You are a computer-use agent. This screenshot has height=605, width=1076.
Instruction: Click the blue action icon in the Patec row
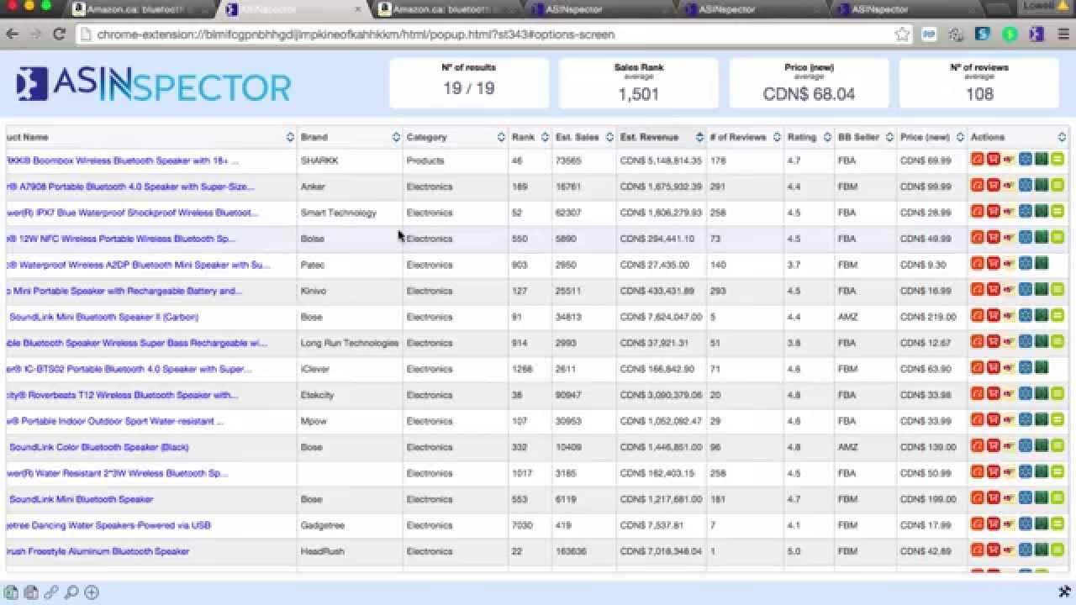[x=1026, y=264]
